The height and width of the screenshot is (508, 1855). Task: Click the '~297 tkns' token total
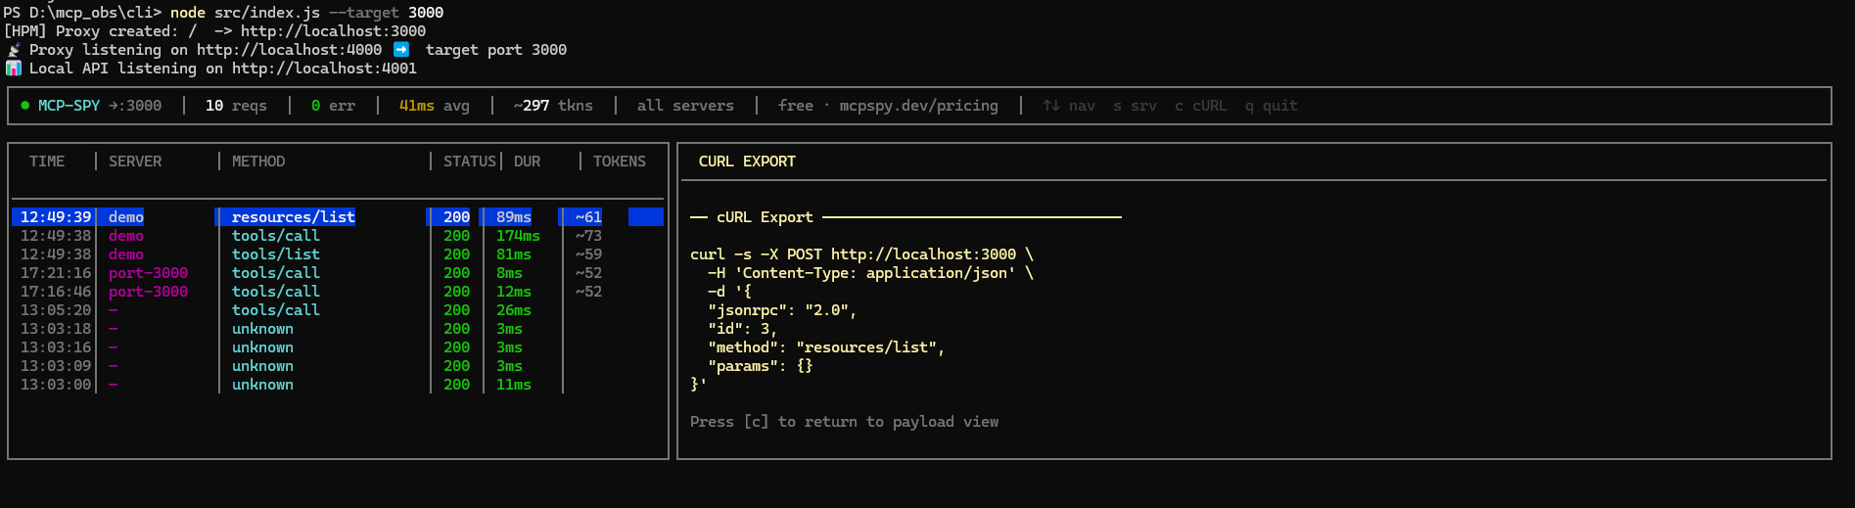553,106
